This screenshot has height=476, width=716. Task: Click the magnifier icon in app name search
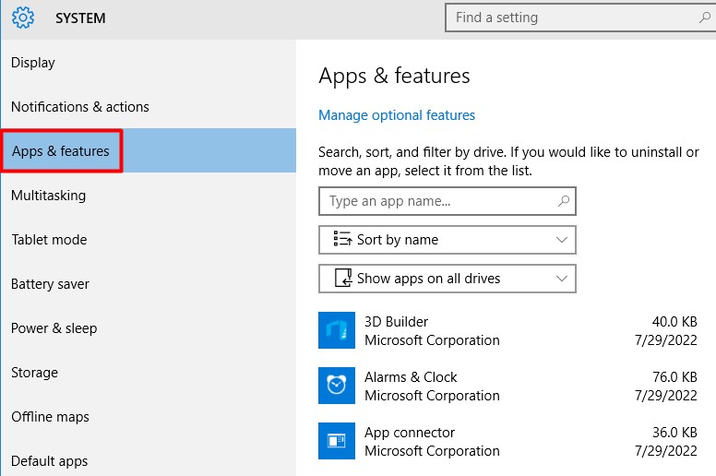[x=564, y=200]
